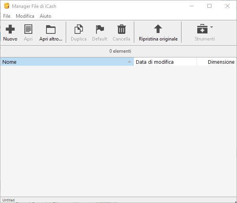Click the 0 elementi label
The height and width of the screenshot is (203, 237).
coord(120,51)
